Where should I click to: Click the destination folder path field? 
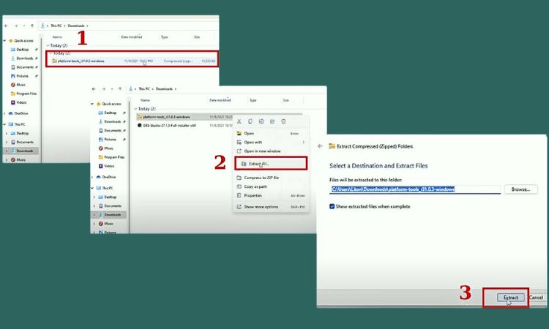tap(414, 189)
